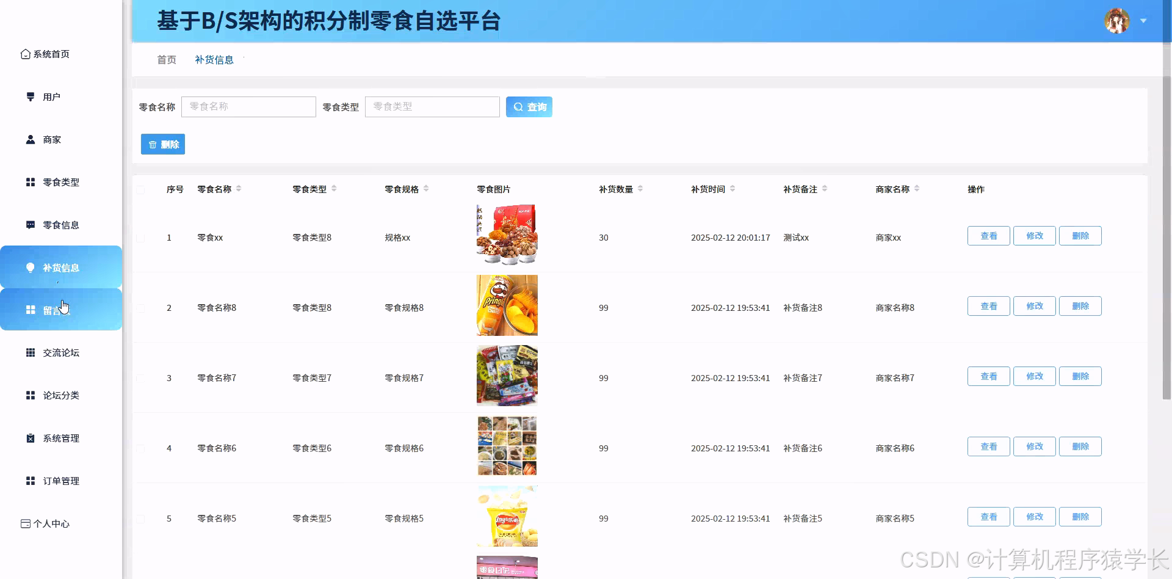Sort by 补货数量 column arrows
1172x579 pixels.
[x=640, y=189]
